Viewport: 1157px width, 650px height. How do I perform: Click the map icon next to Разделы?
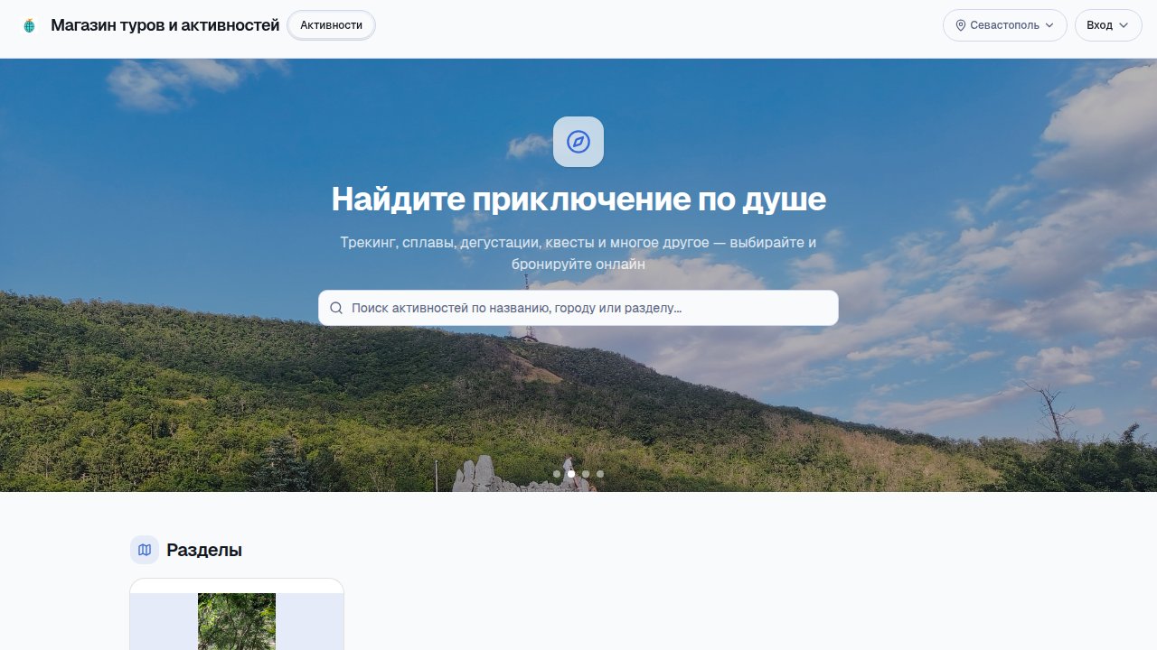[145, 550]
